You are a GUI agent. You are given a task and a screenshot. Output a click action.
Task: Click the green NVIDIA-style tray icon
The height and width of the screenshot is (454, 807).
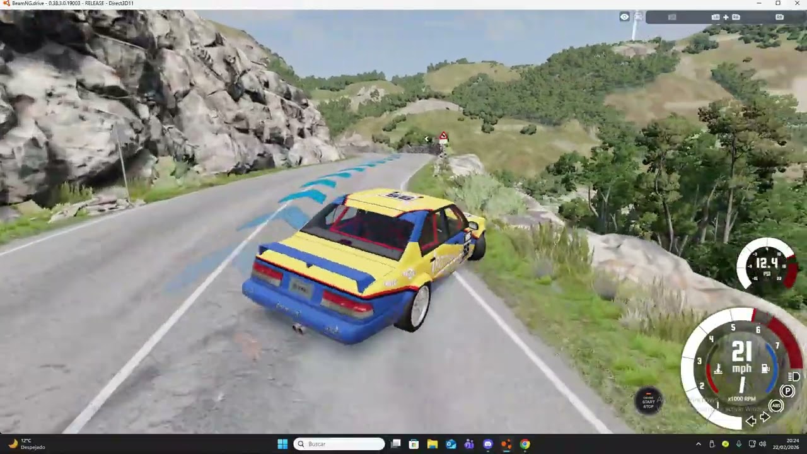[x=725, y=444]
